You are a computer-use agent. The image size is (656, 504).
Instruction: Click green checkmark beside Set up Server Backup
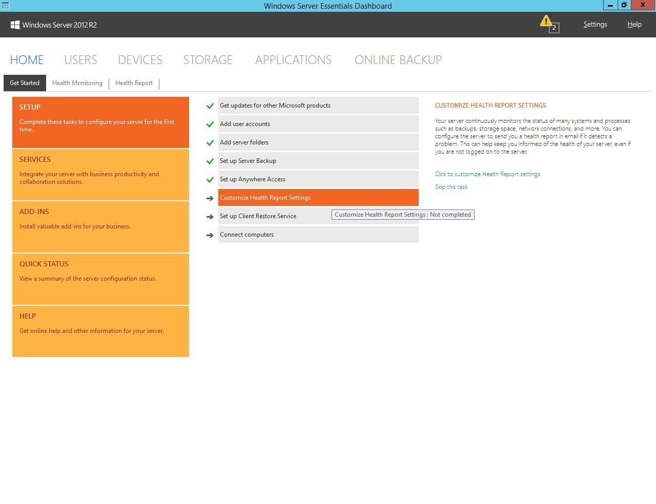[x=210, y=161]
